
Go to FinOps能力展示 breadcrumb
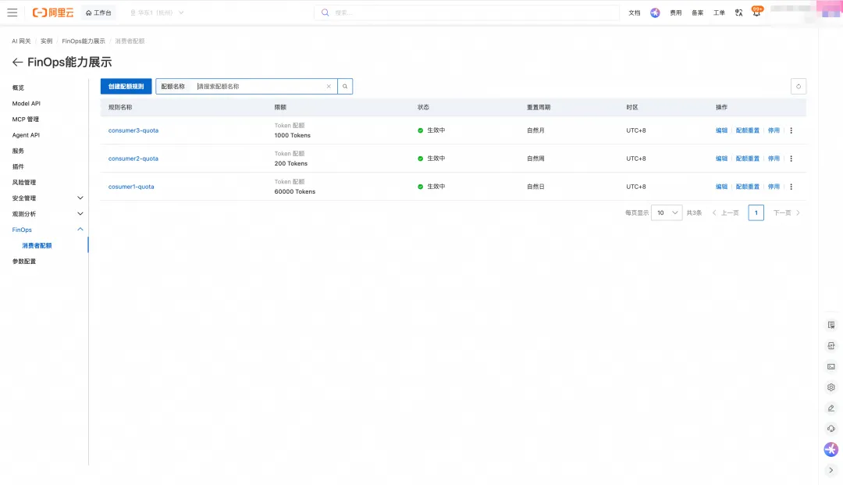pyautogui.click(x=84, y=41)
